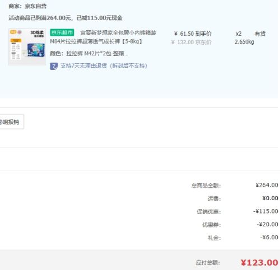The image size is (280, 270).
Task: Click the blue 7-day return shield icon
Action: tap(54, 66)
